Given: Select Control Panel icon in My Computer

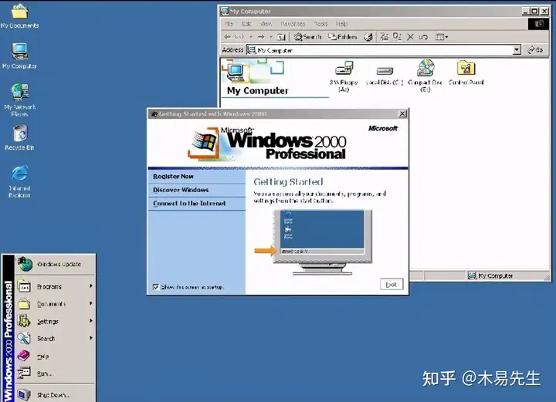Looking at the screenshot, I should pyautogui.click(x=466, y=73).
